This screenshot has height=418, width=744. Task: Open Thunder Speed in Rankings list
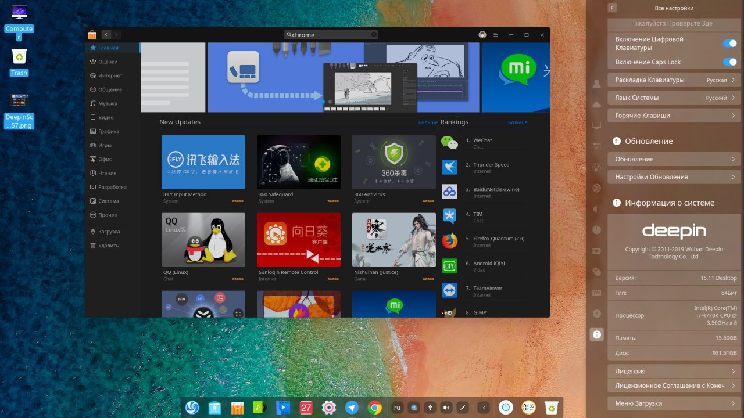484,168
